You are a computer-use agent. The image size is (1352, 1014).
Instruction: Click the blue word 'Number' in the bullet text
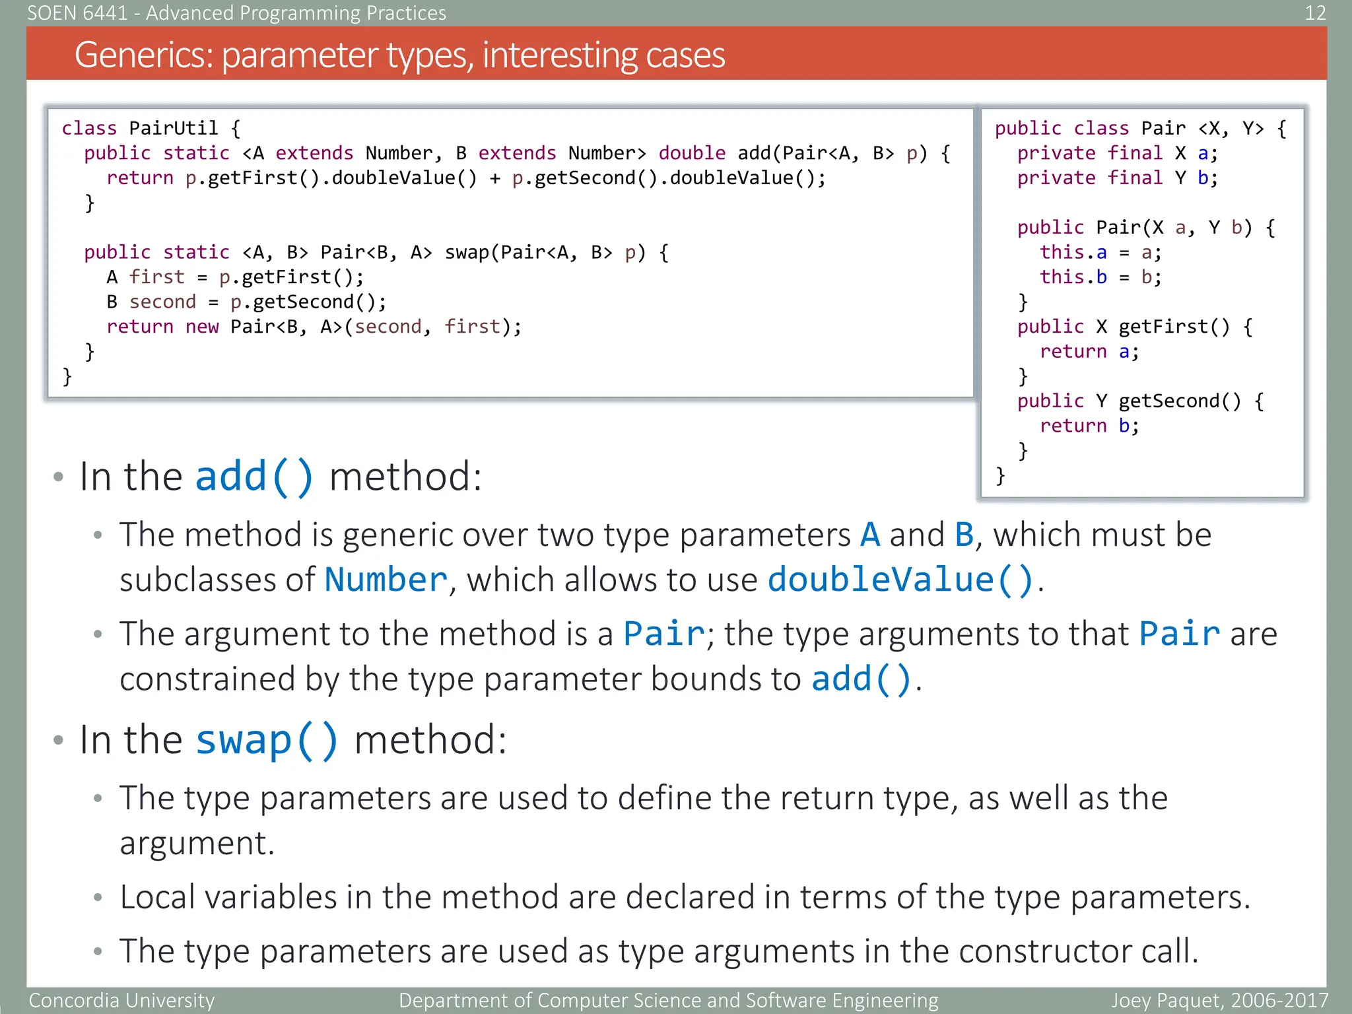(386, 580)
